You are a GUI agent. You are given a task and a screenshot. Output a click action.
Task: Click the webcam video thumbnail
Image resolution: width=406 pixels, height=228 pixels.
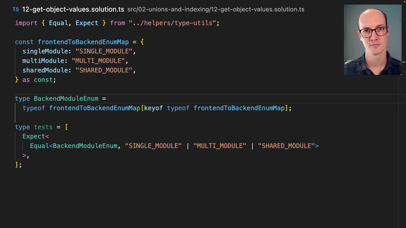click(373, 40)
